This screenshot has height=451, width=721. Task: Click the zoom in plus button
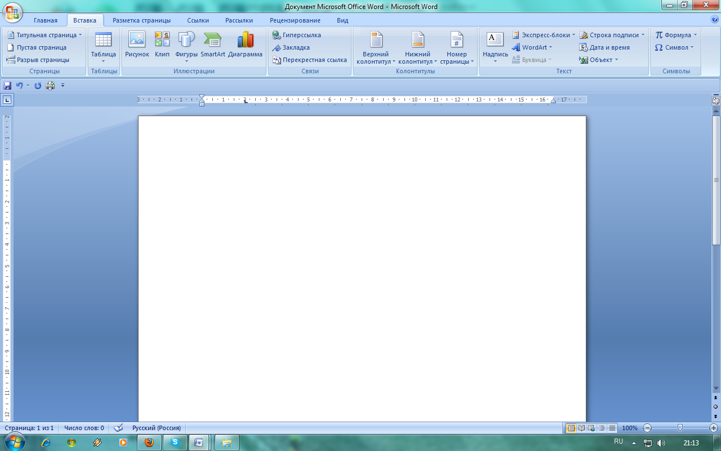click(x=714, y=428)
